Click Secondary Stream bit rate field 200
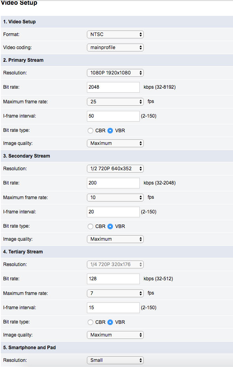Viewport: 233px width, 367px height. pyautogui.click(x=113, y=183)
